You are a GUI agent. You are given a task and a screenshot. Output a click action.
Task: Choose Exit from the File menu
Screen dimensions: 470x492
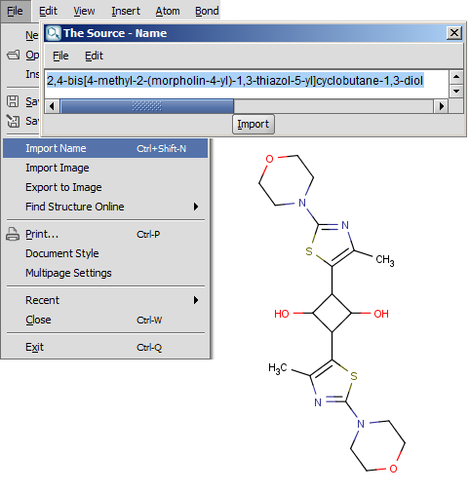tap(34, 347)
